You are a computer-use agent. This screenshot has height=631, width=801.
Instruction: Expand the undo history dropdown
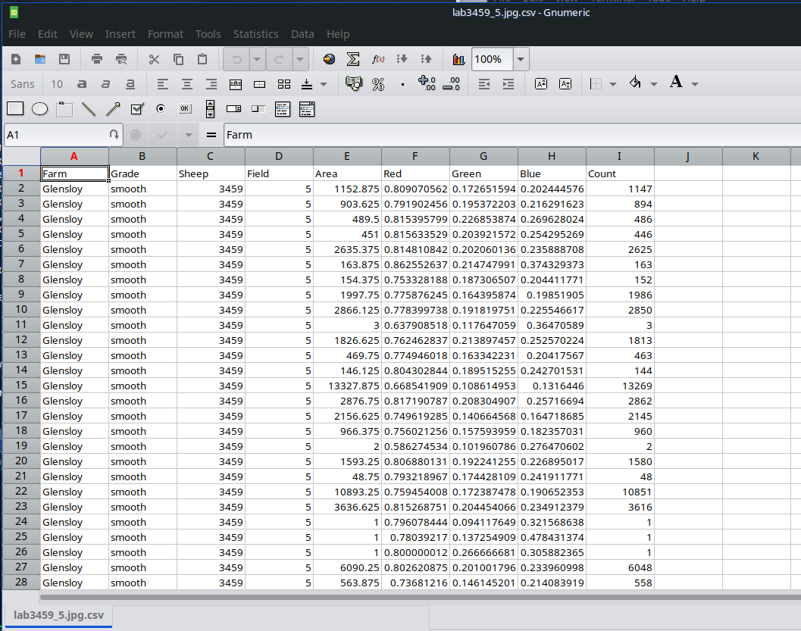[x=257, y=59]
